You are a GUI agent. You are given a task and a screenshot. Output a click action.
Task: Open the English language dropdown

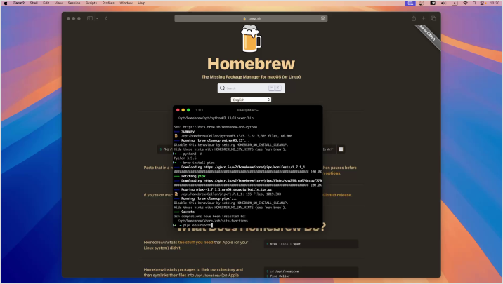click(251, 100)
